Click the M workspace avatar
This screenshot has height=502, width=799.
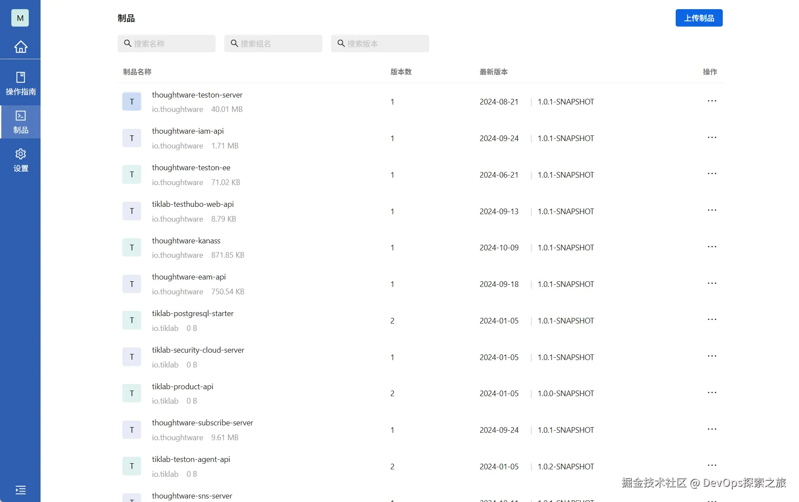pyautogui.click(x=20, y=18)
